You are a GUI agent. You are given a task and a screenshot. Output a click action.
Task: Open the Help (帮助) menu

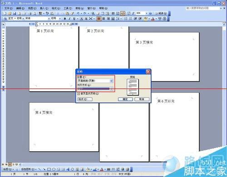click(x=104, y=8)
